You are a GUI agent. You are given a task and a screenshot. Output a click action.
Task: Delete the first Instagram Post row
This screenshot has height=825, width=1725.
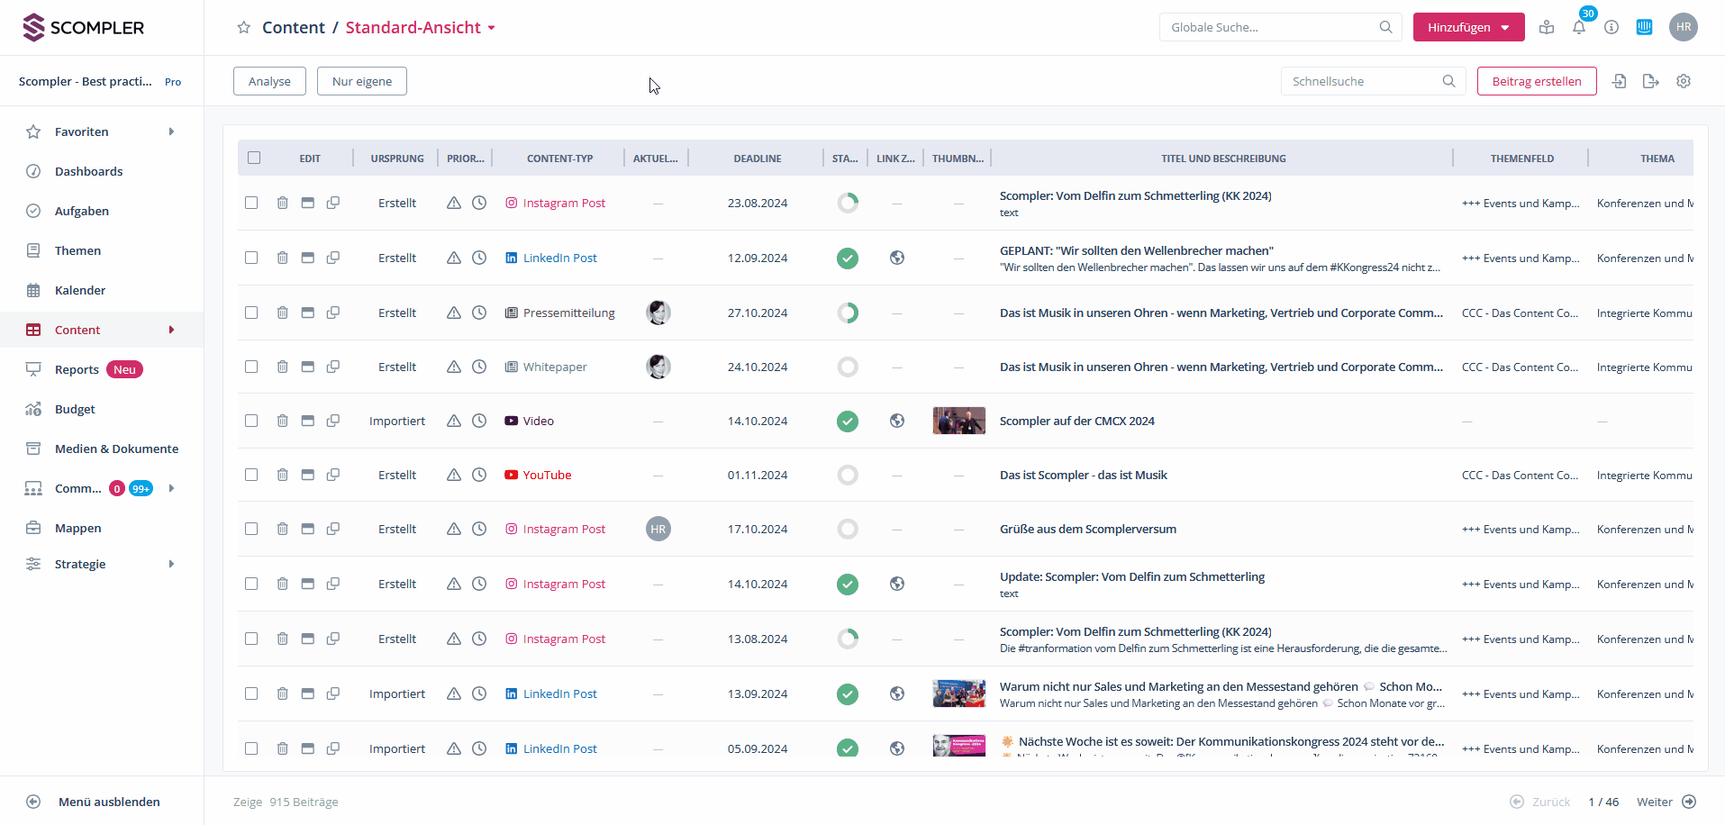click(x=282, y=203)
